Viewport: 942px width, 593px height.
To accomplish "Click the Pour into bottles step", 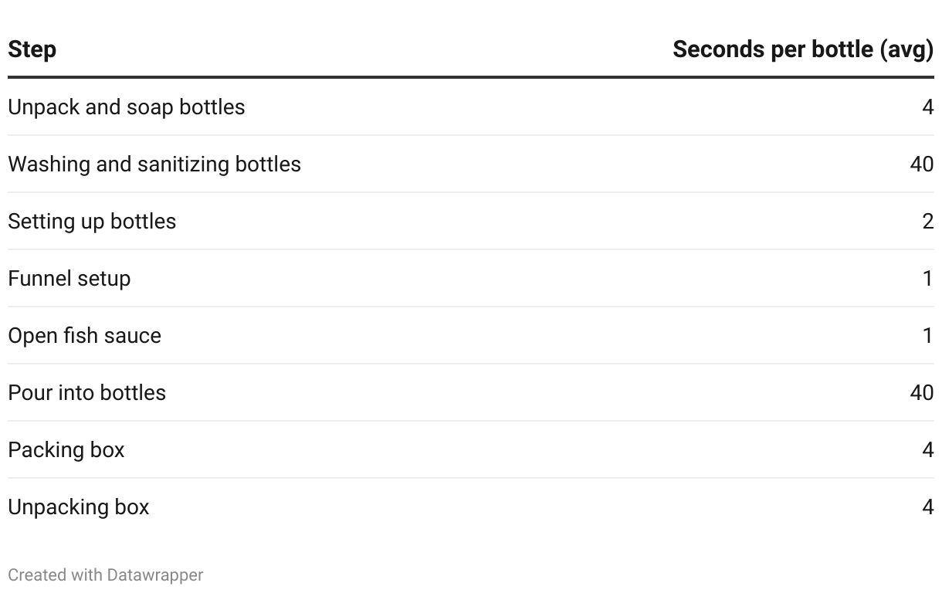I will coord(86,392).
